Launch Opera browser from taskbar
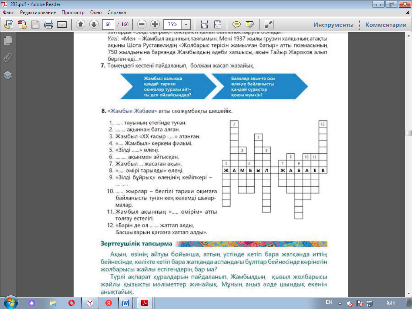412x309 pixels. pos(72,303)
